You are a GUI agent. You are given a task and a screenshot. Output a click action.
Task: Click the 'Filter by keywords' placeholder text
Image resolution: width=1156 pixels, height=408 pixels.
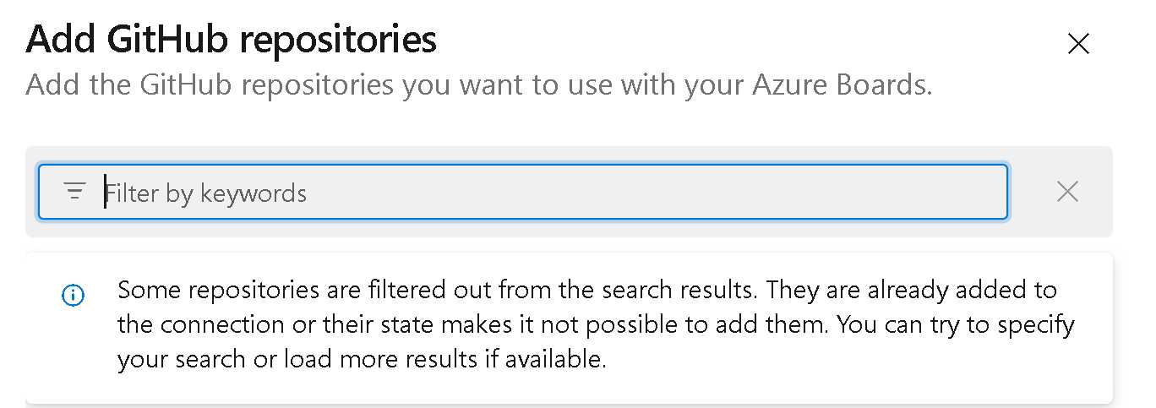pyautogui.click(x=206, y=193)
